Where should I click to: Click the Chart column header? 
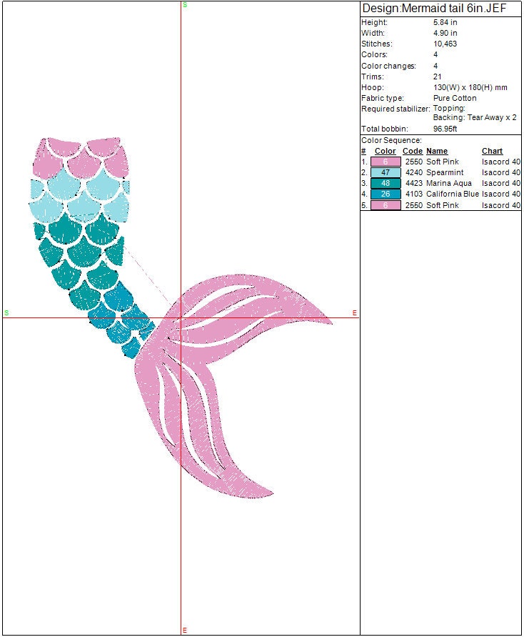click(x=492, y=152)
